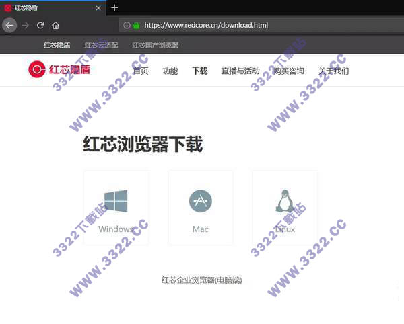This screenshot has width=404, height=324.
Task: Open 功能 navigation item
Action: tap(170, 71)
